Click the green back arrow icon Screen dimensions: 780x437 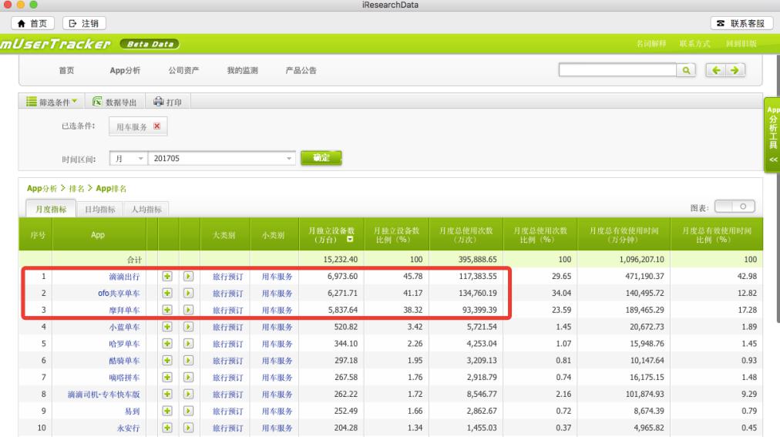[x=718, y=71]
